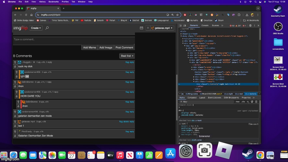Open Steam from the Dock
Image resolution: width=288 pixels, height=162 pixels.
(x=248, y=154)
